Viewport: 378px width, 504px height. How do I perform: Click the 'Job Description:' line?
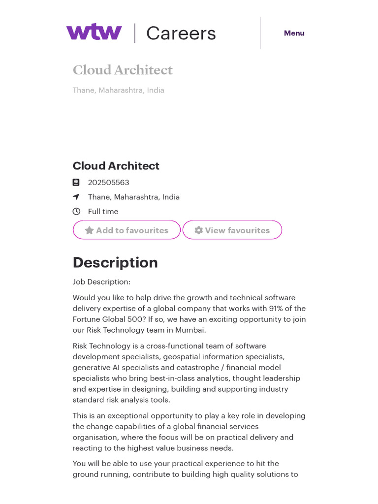click(x=101, y=282)
